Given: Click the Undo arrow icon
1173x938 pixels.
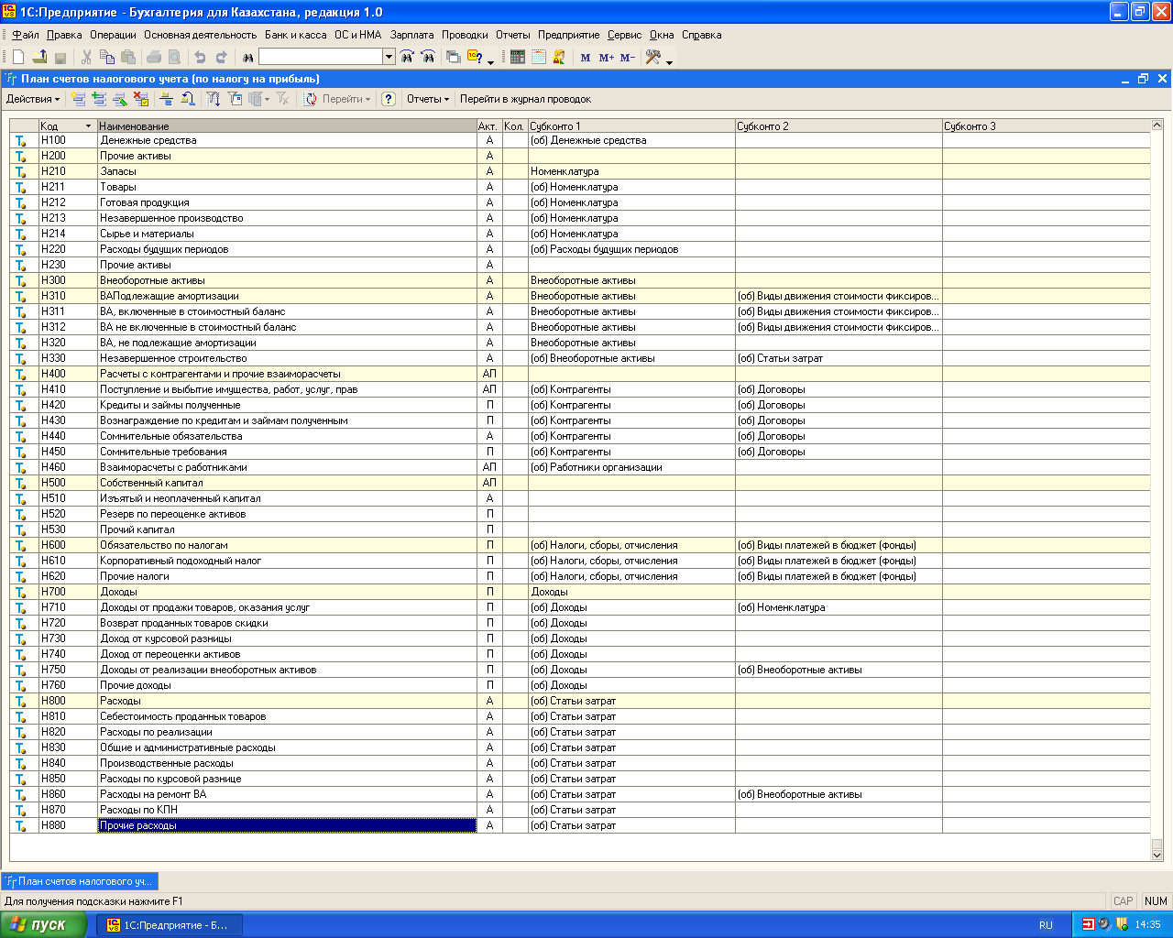Looking at the screenshot, I should coord(200,57).
